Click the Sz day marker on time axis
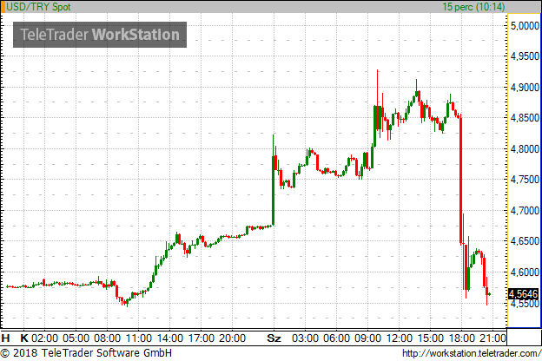 (274, 338)
